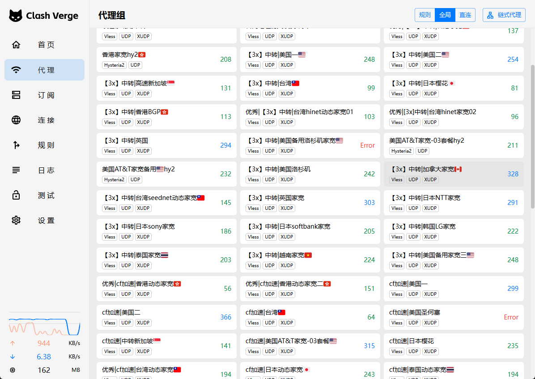535x379 pixels.
Task: Test delay 366 of cf加速|美国二
Action: tap(226, 317)
